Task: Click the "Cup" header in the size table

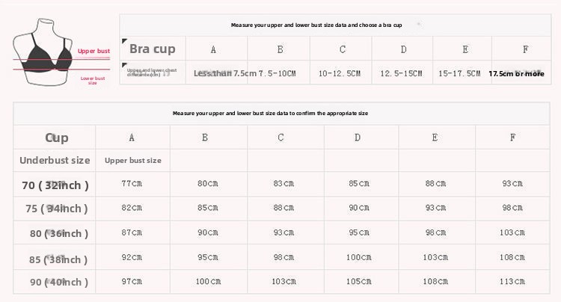Action: point(57,138)
